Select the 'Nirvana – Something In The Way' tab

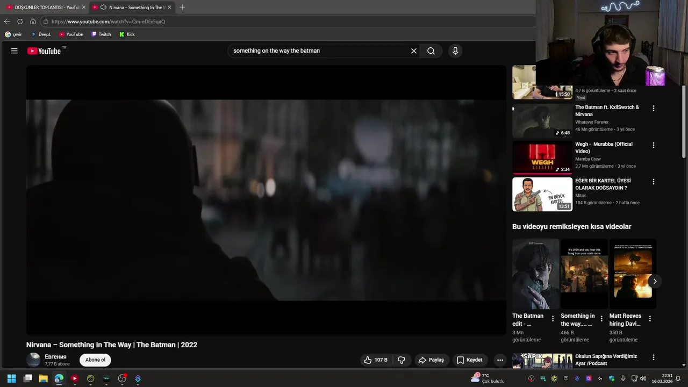[x=132, y=8]
